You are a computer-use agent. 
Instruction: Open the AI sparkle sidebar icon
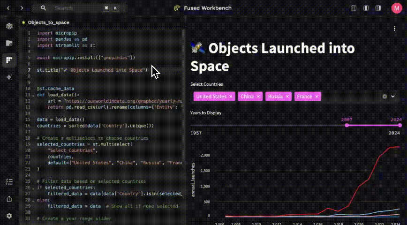(x=9, y=77)
